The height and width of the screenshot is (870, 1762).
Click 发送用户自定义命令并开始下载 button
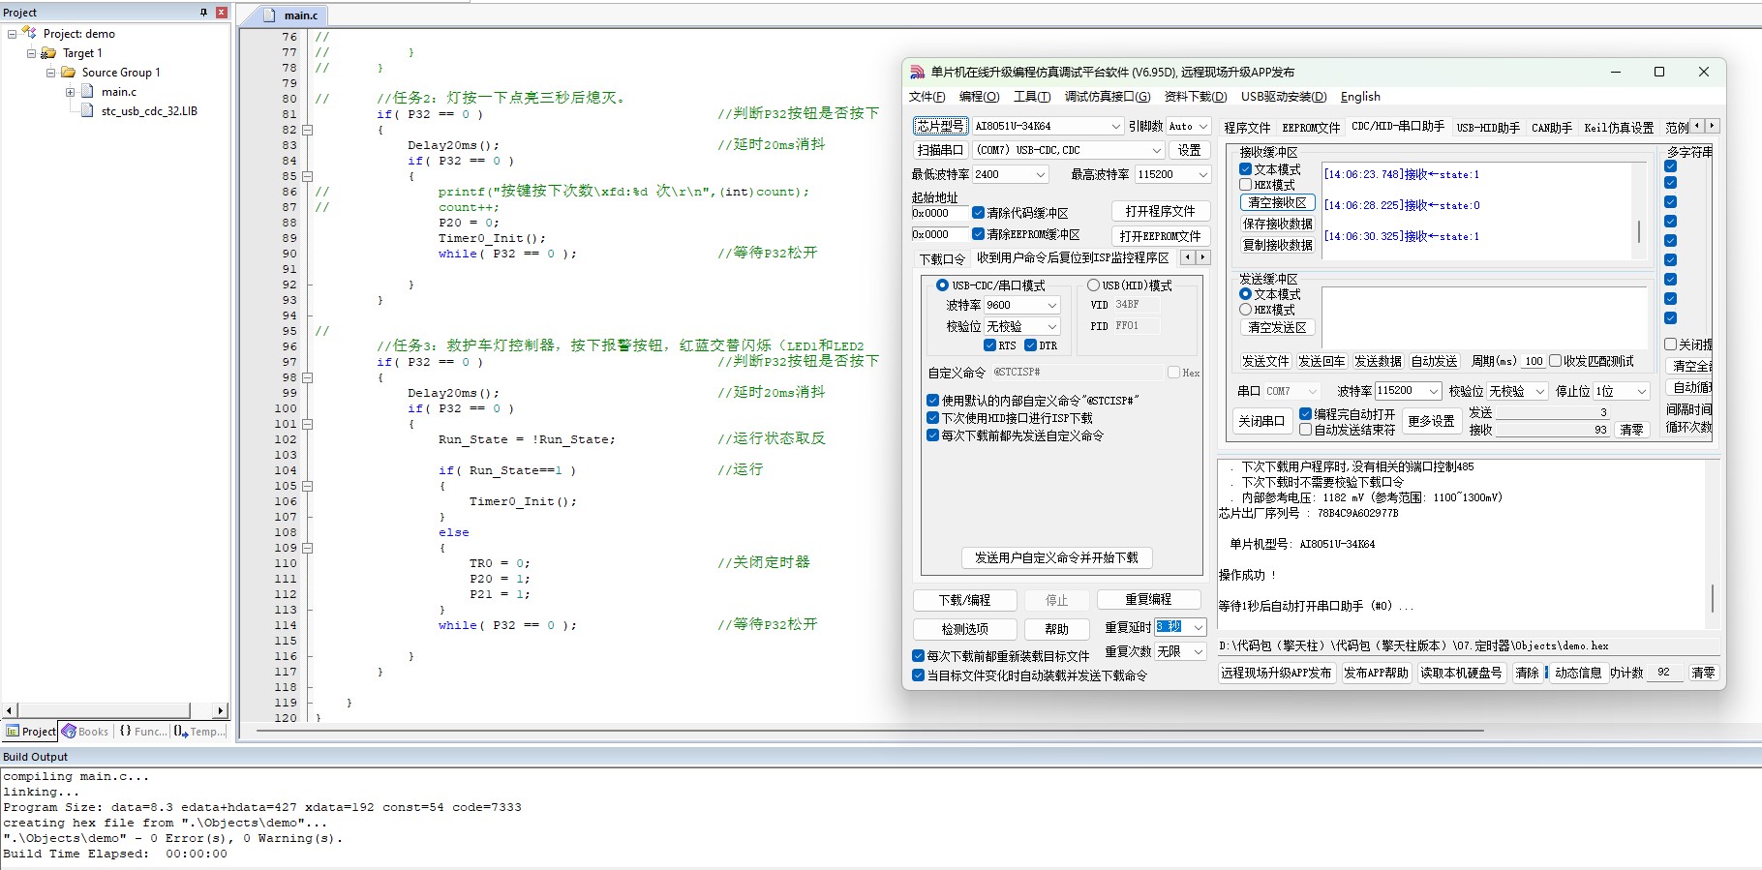(x=1056, y=557)
